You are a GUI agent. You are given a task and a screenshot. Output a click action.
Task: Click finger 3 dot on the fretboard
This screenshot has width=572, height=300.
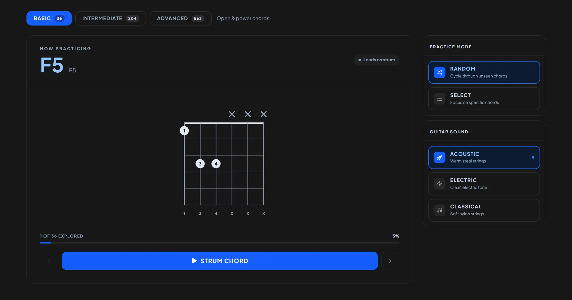pyautogui.click(x=200, y=164)
